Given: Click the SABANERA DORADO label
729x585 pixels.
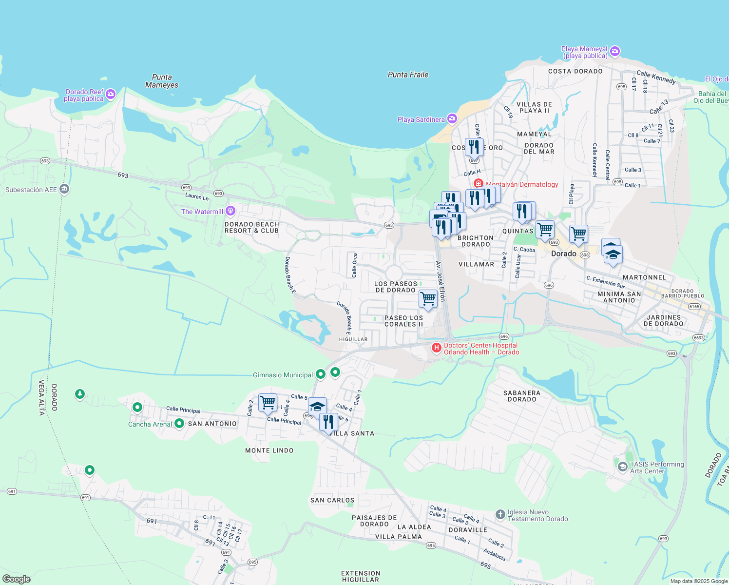Looking at the screenshot, I should (x=522, y=396).
